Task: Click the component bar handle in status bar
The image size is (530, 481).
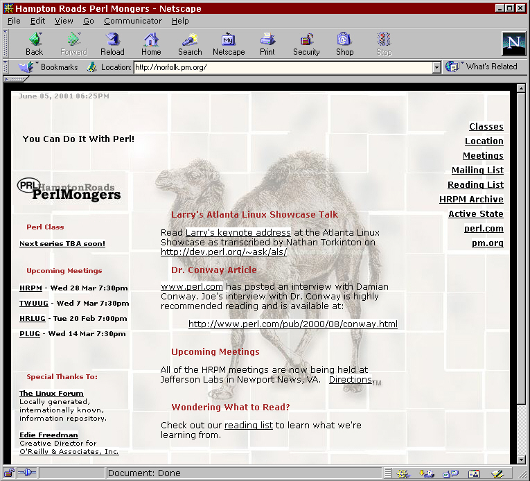Action: 388,473
